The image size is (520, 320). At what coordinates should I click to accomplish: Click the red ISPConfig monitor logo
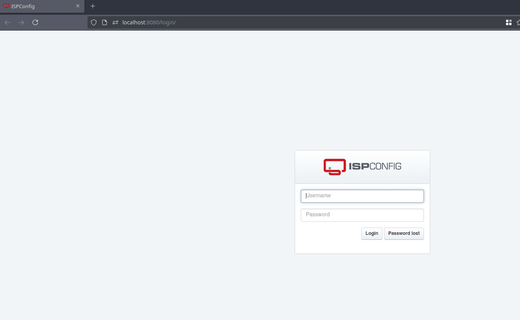pos(334,167)
